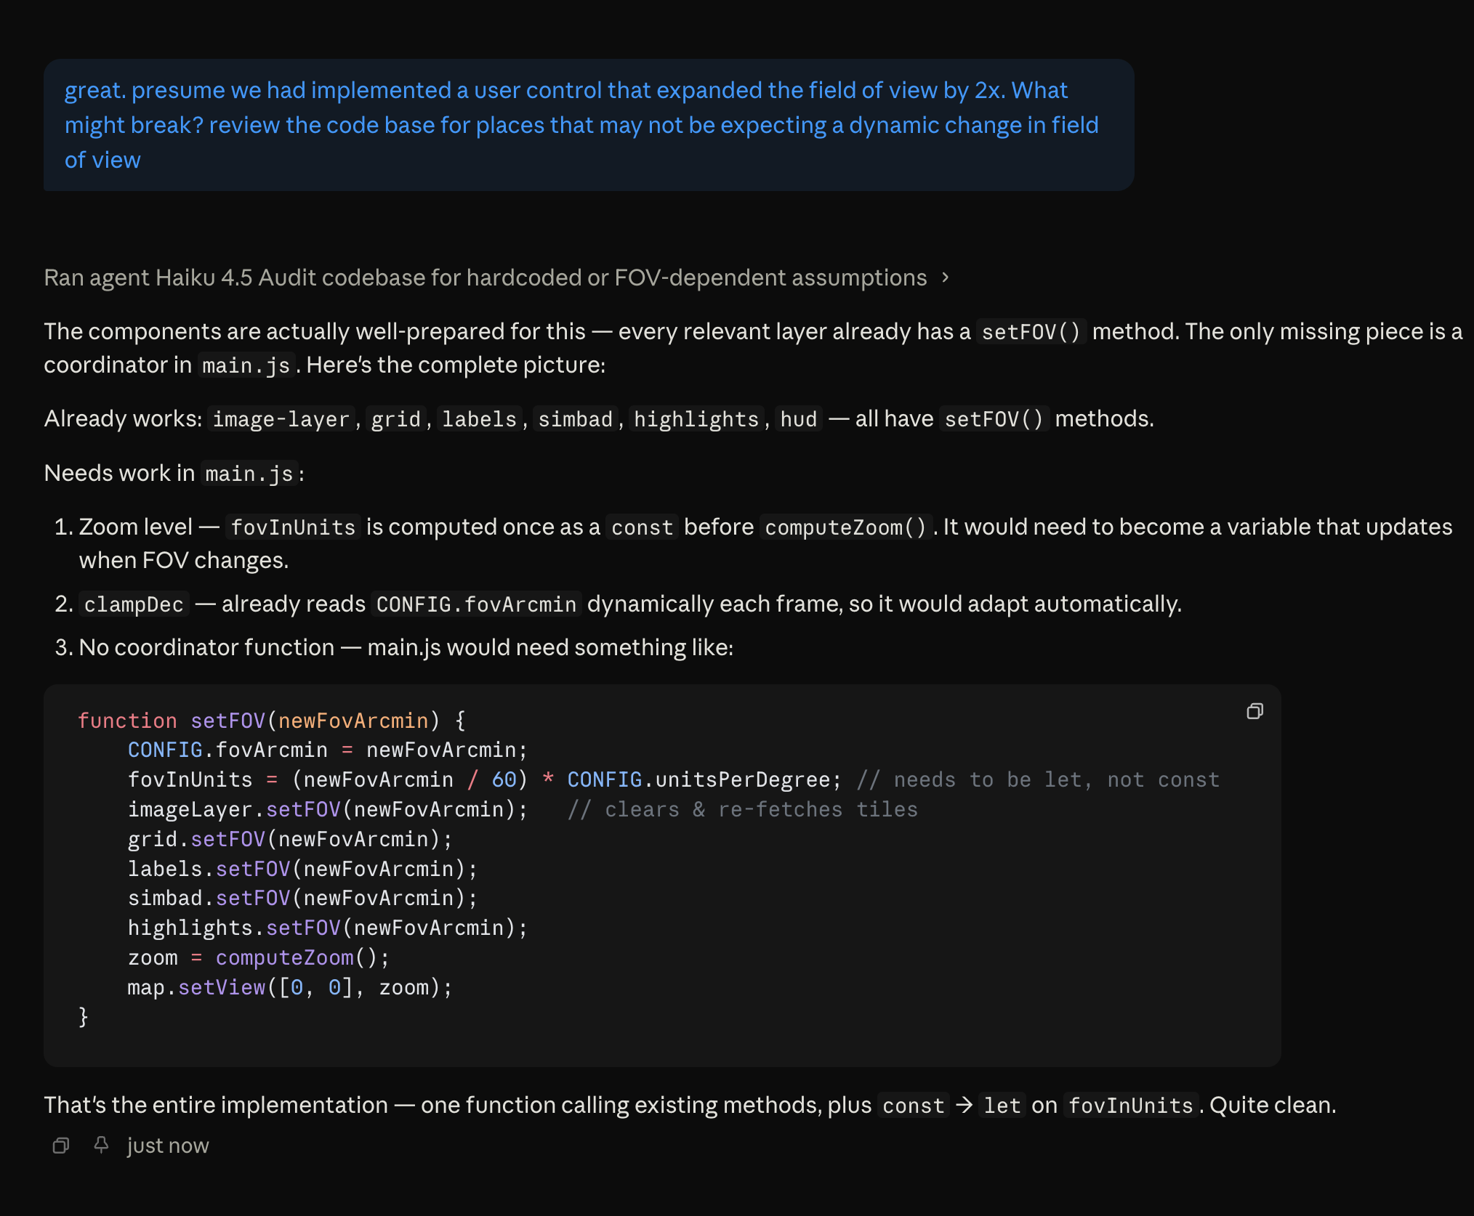Copy the setFOV code block

pos(1254,711)
